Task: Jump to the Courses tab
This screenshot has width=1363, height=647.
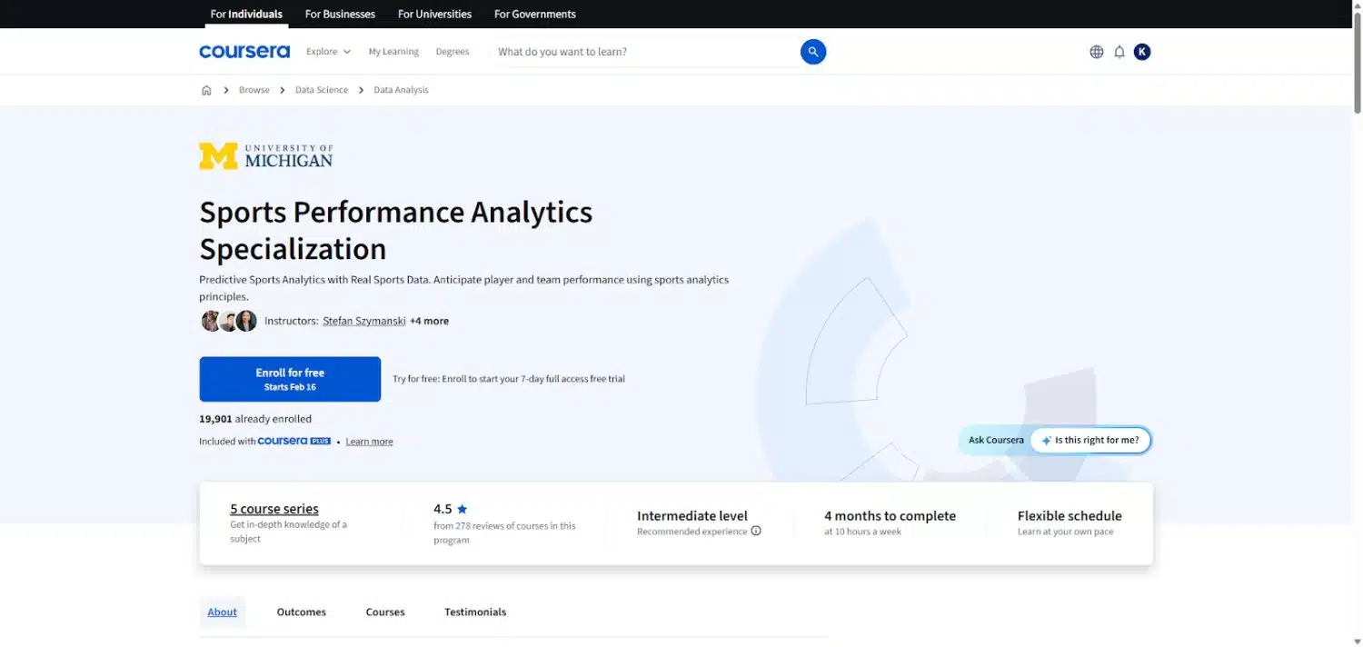Action: click(385, 612)
